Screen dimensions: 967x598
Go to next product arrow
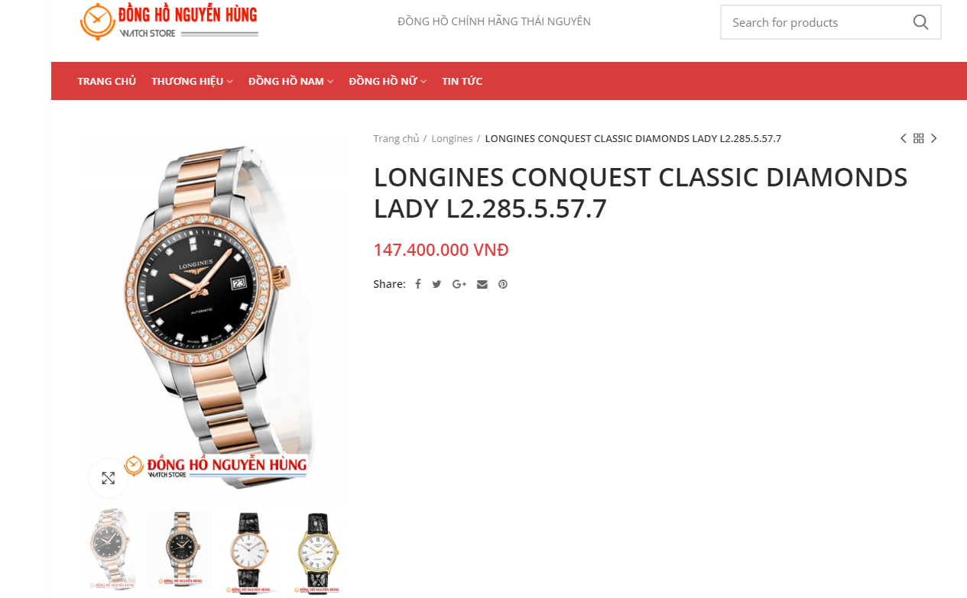pos(933,138)
